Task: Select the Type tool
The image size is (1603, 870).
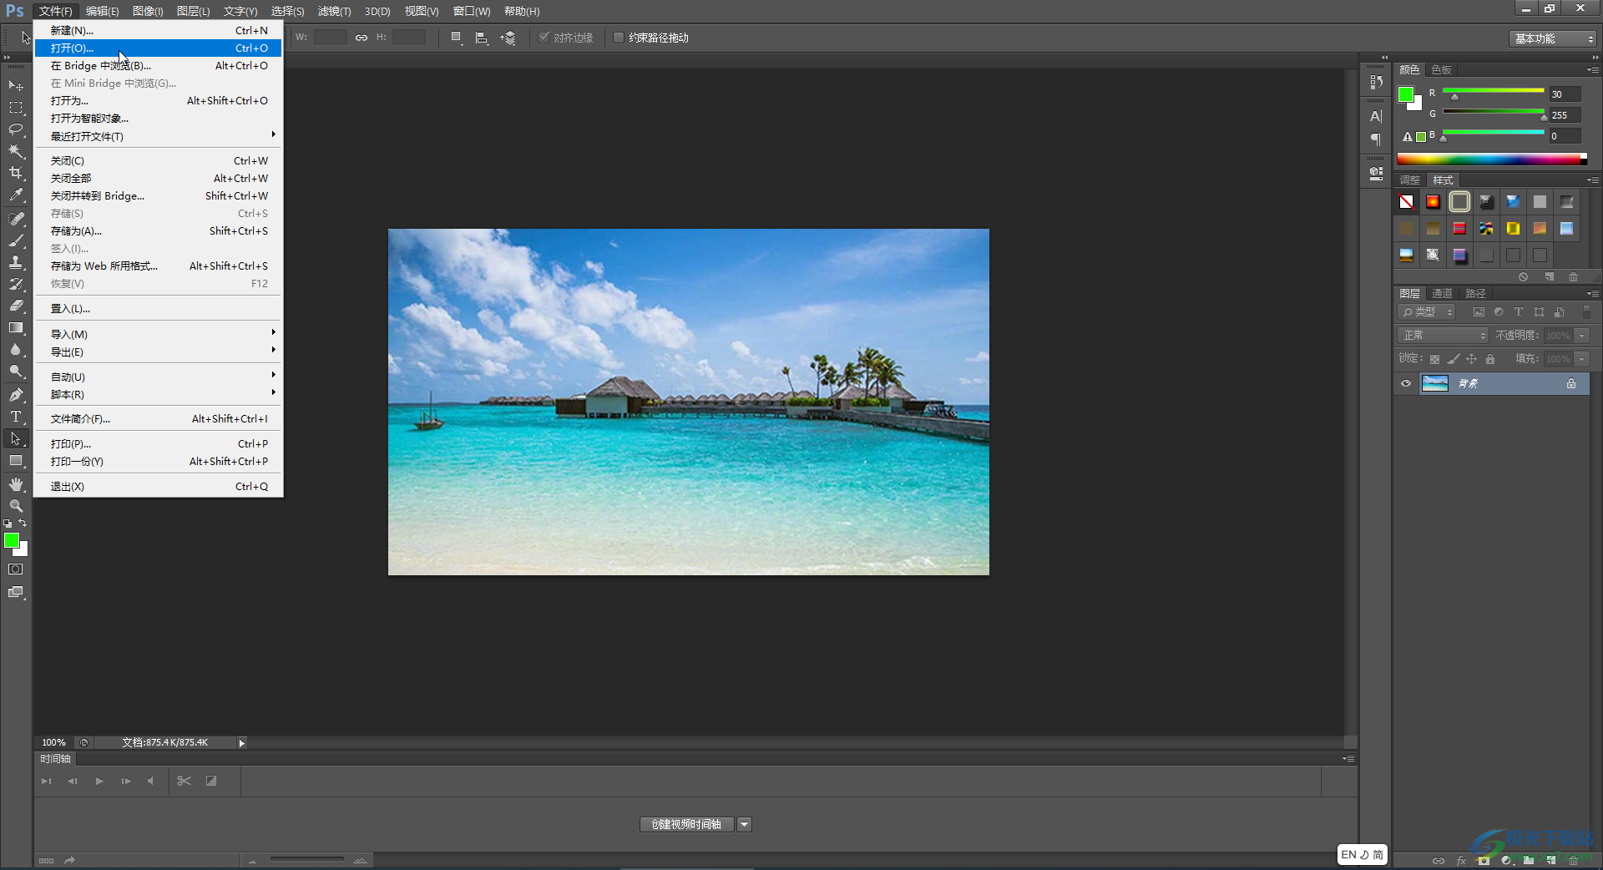Action: coord(16,416)
